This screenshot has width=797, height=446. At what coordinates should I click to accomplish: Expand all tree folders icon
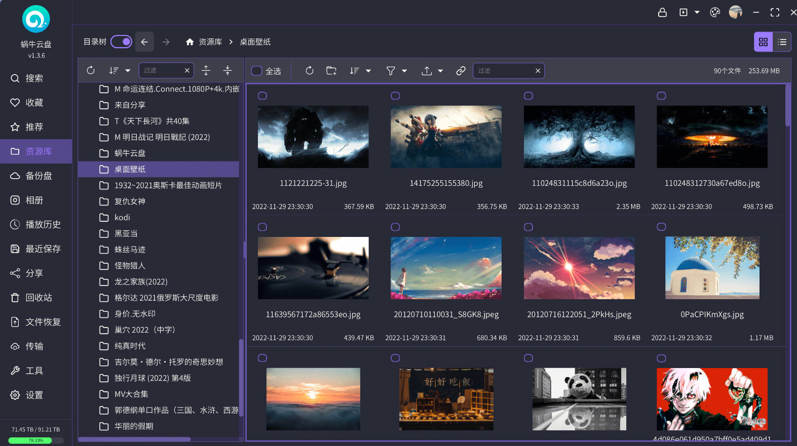[x=206, y=70]
